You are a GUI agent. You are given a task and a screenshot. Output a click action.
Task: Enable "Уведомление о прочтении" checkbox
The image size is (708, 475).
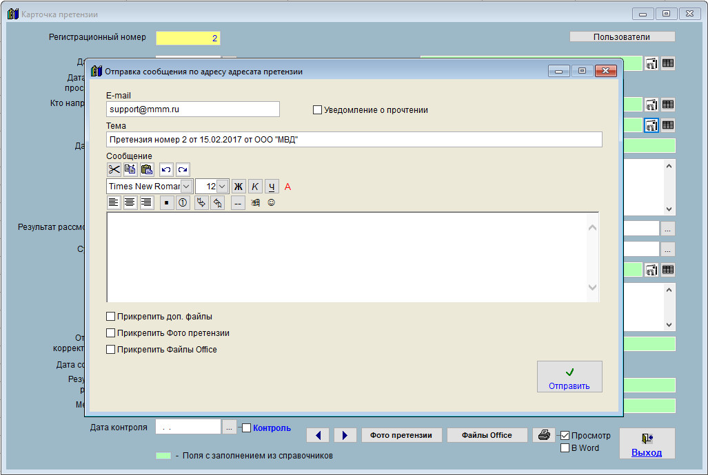pos(318,110)
